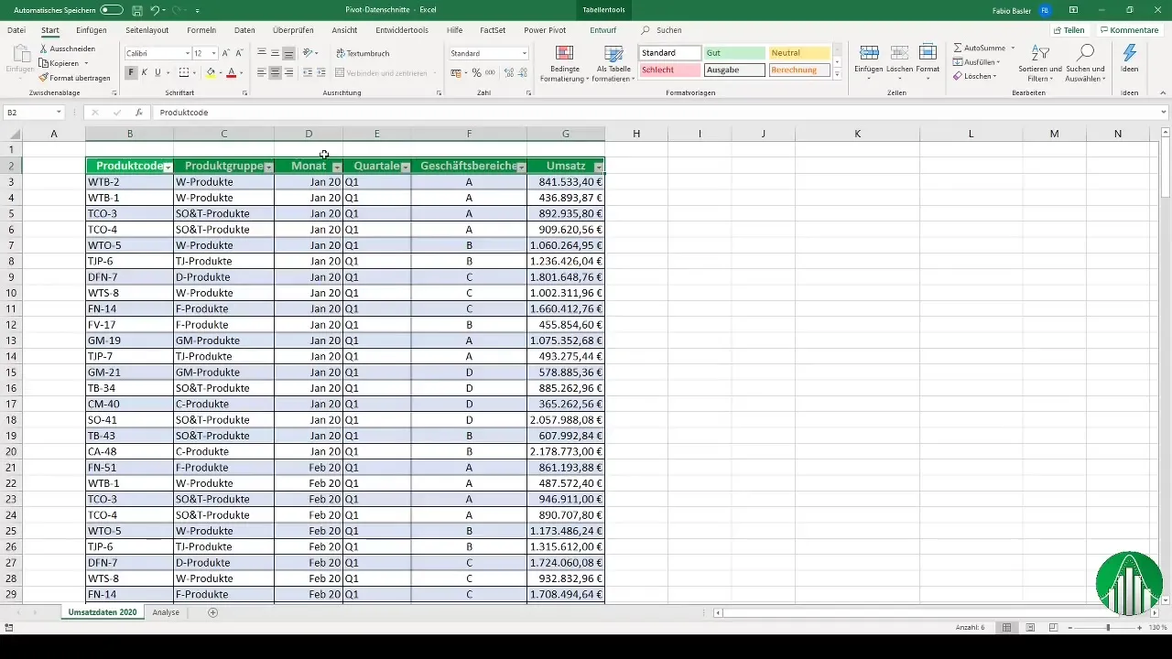This screenshot has height=659, width=1172.
Task: Apply the red font color
Action: tap(232, 72)
